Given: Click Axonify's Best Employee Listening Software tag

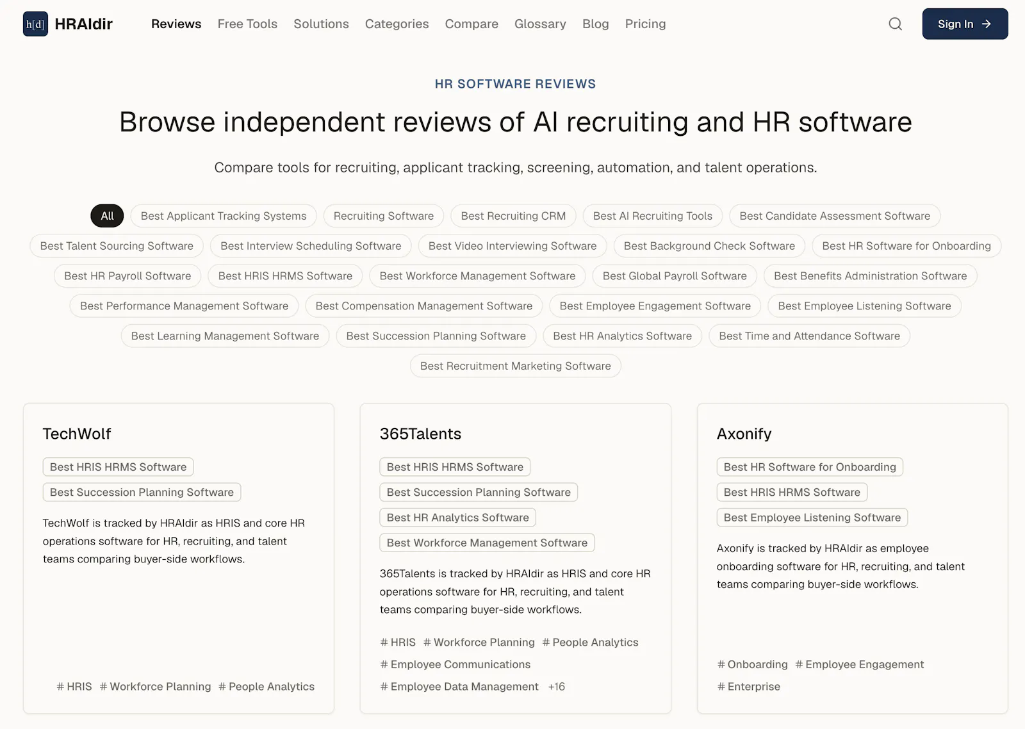Looking at the screenshot, I should pos(812,518).
